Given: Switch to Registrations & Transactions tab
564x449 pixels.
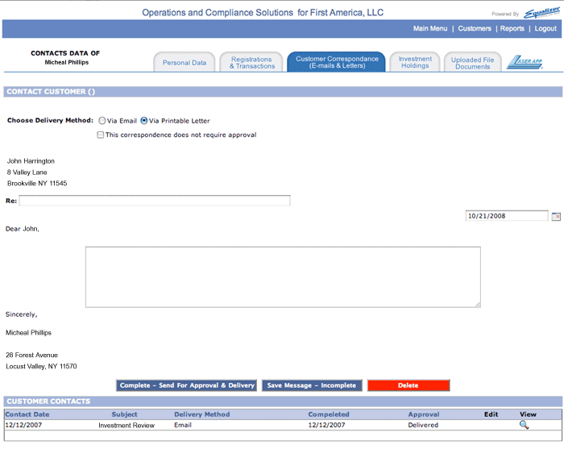Looking at the screenshot, I should [x=251, y=63].
